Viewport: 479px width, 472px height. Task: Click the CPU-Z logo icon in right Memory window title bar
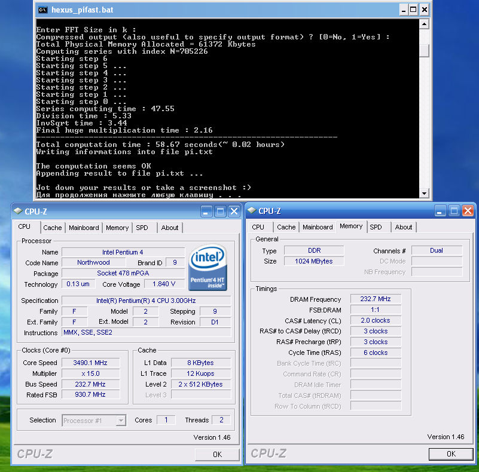pos(252,210)
